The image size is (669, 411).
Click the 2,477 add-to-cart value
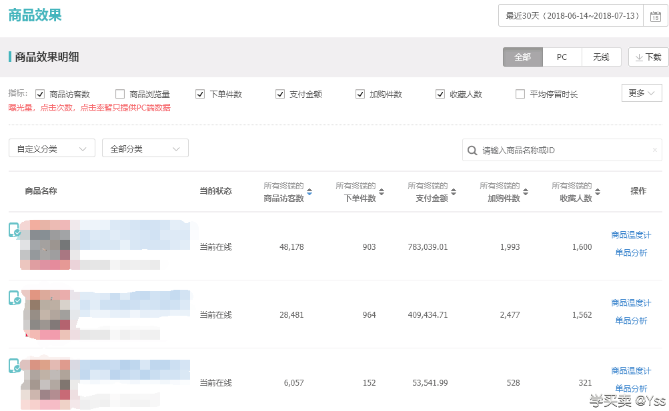tap(510, 315)
